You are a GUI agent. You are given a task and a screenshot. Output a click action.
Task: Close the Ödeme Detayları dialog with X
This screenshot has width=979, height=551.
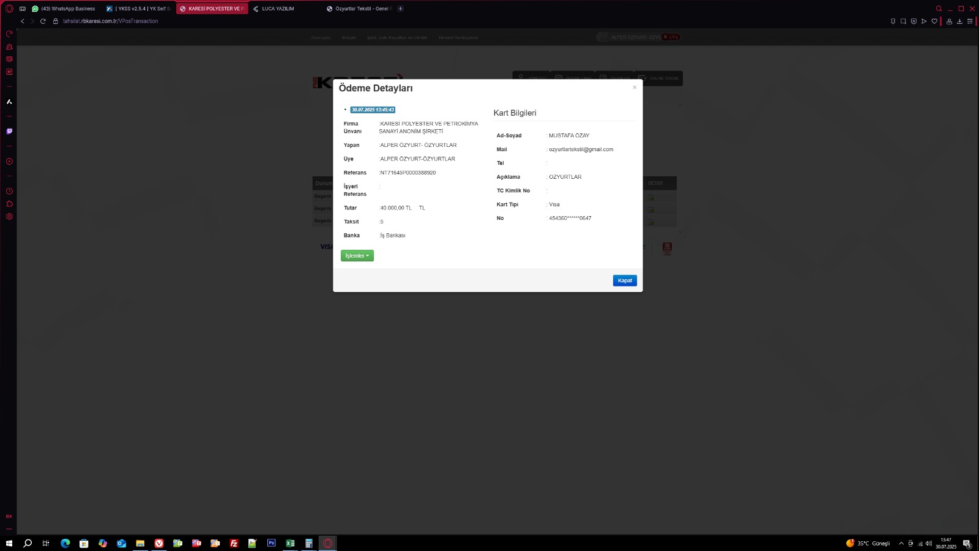[635, 88]
